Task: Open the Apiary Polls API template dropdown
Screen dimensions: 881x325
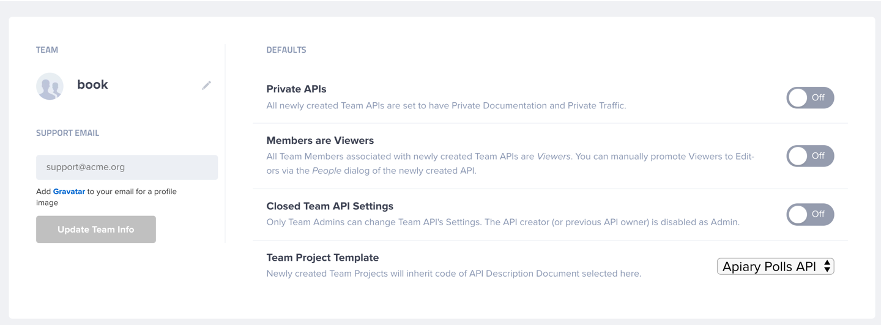Action: (775, 266)
